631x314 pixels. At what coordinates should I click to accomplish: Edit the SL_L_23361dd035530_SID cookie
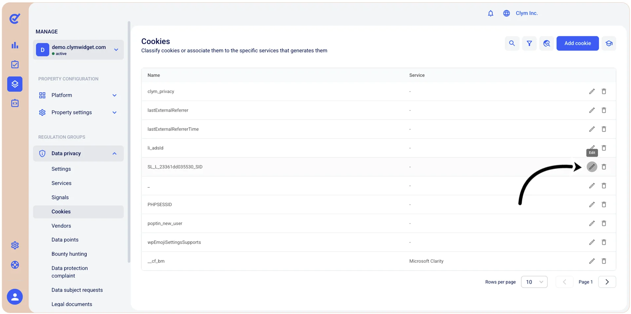point(592,167)
